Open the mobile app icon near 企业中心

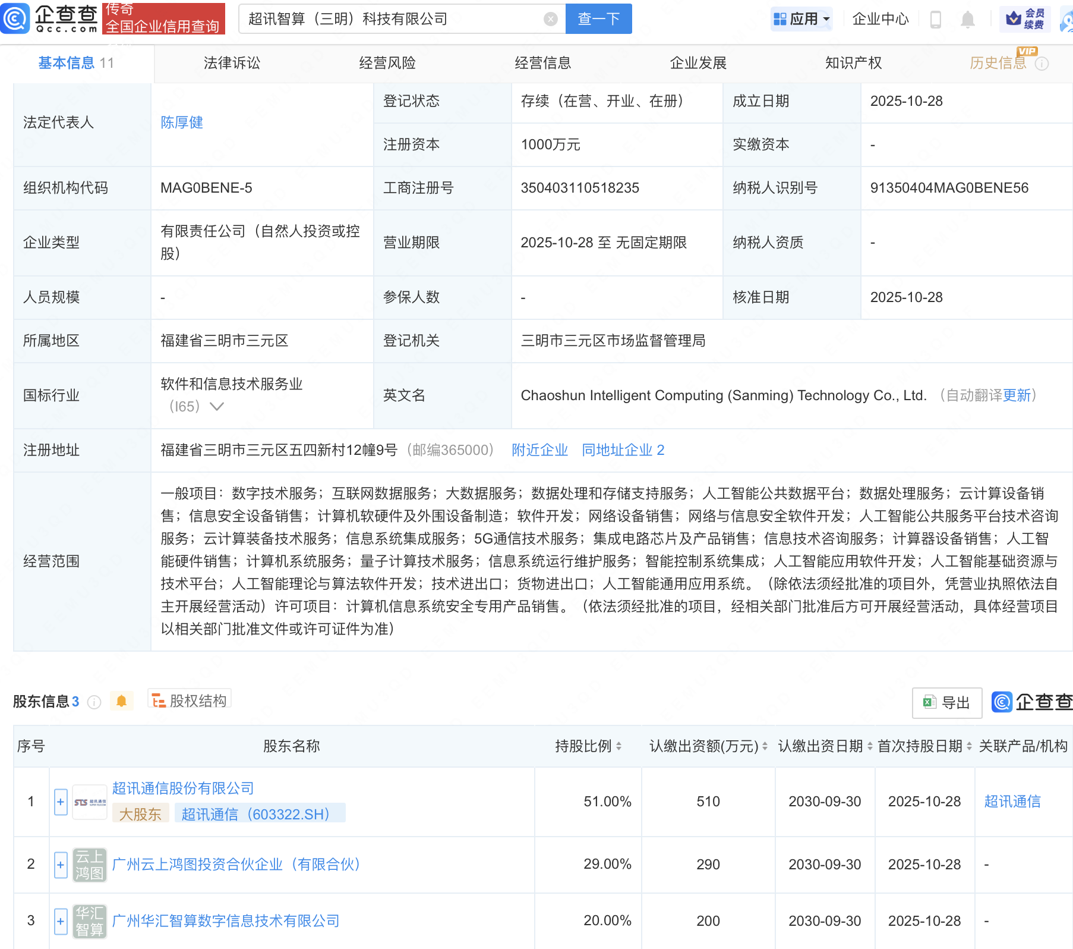click(x=936, y=19)
